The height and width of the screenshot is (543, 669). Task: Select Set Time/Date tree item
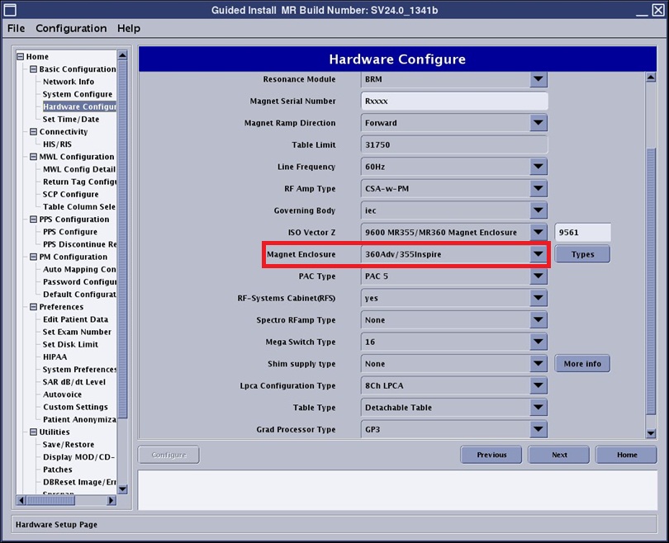click(x=71, y=119)
